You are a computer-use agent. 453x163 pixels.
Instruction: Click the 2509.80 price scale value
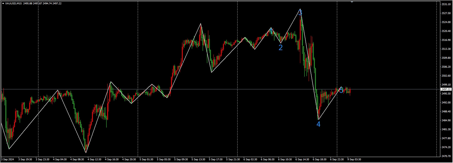(x=446, y=58)
